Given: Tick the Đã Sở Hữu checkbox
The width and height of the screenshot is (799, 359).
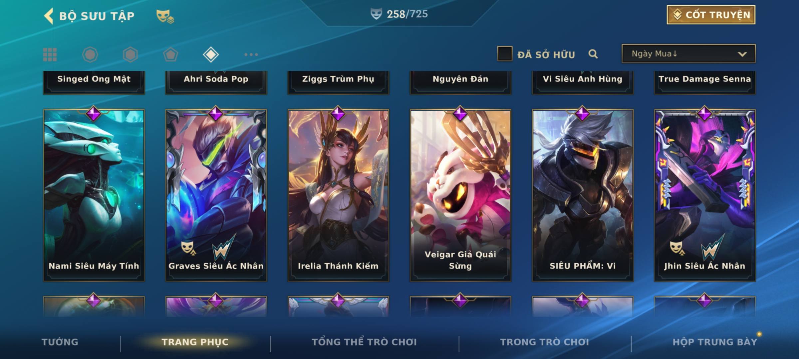Looking at the screenshot, I should pyautogui.click(x=505, y=54).
